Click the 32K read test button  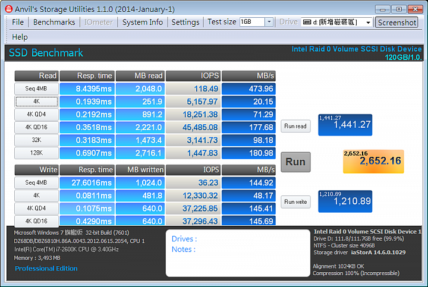(36, 140)
